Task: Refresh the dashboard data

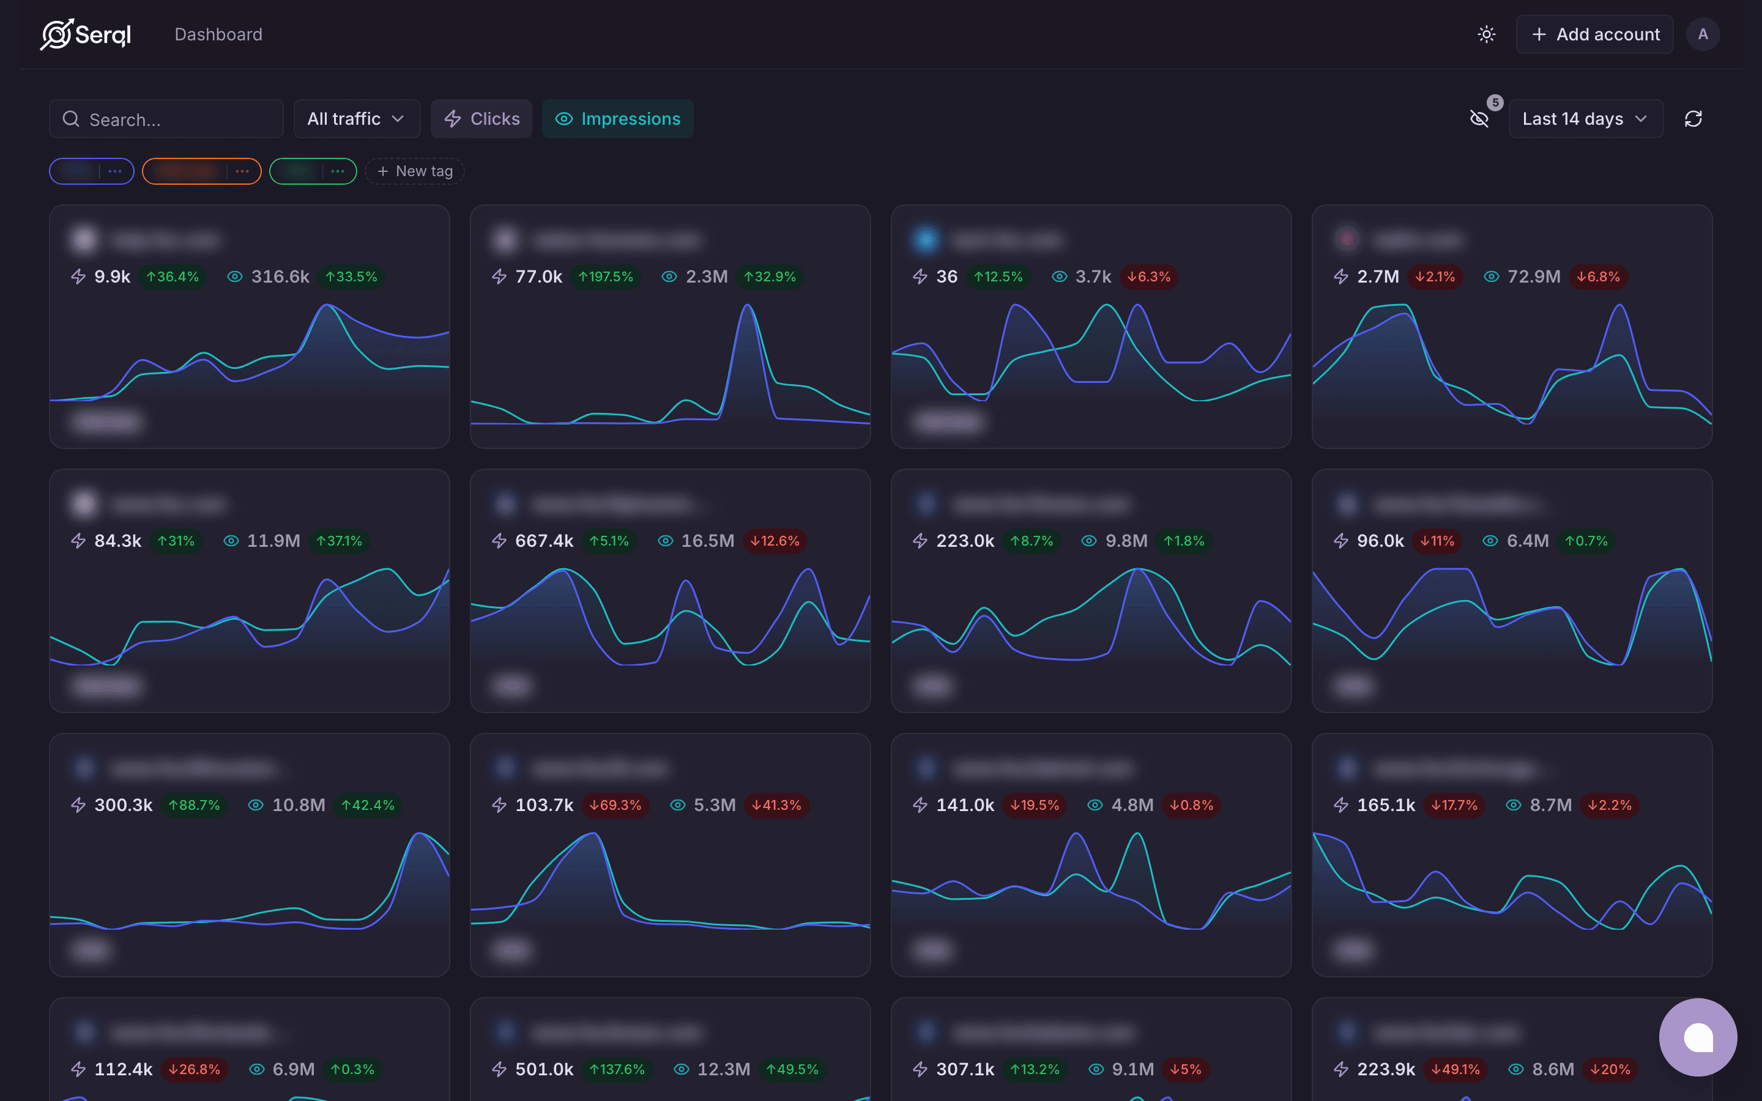Action: coord(1693,118)
